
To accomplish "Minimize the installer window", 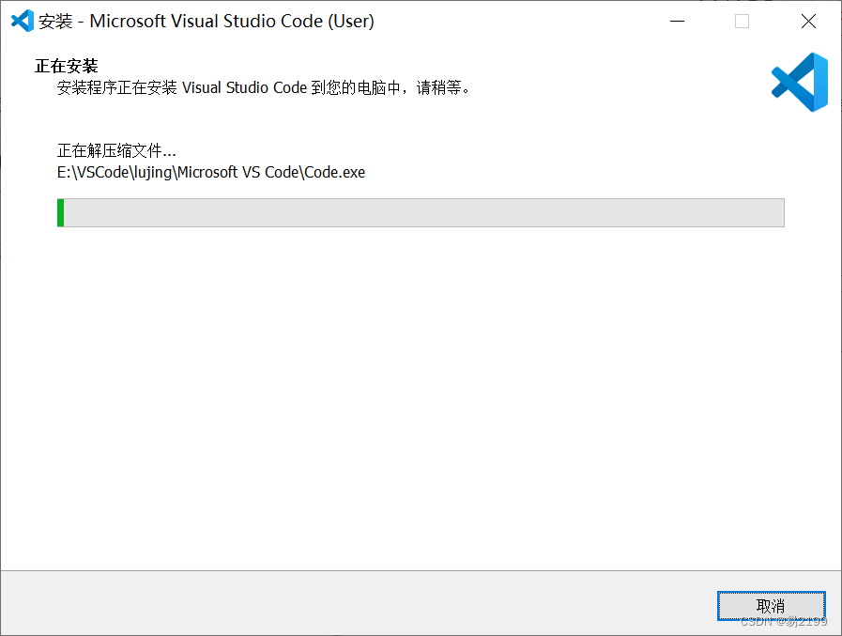I will 677,21.
